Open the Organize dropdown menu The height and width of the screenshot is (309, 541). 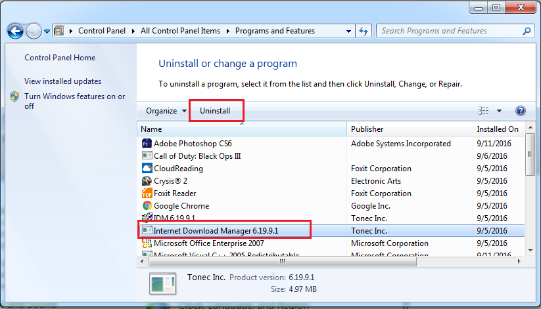pyautogui.click(x=166, y=111)
